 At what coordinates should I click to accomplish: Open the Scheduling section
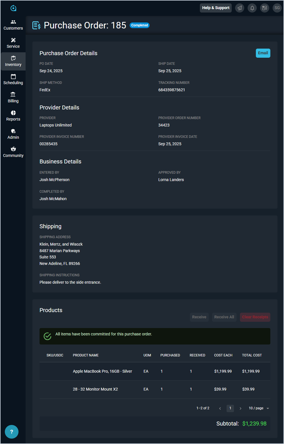click(13, 80)
